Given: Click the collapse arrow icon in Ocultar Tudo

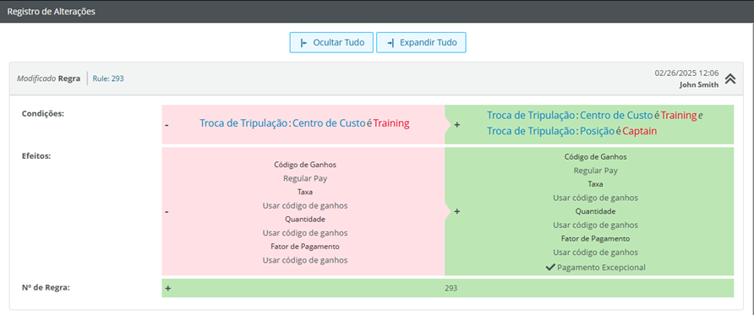Looking at the screenshot, I should pos(303,43).
